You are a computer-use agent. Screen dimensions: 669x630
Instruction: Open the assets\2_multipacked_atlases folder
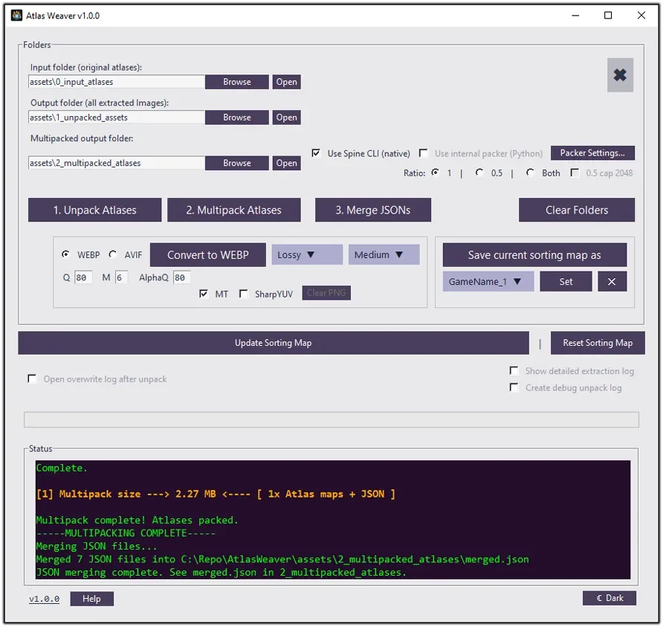coord(288,164)
